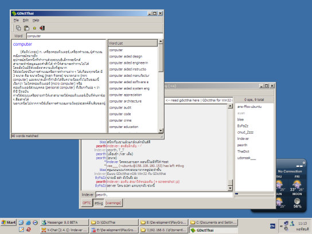Click X-Chat chat scrollbar down arrow

point(230,188)
